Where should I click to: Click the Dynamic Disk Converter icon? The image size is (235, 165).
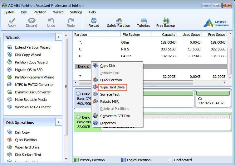coord(10,92)
